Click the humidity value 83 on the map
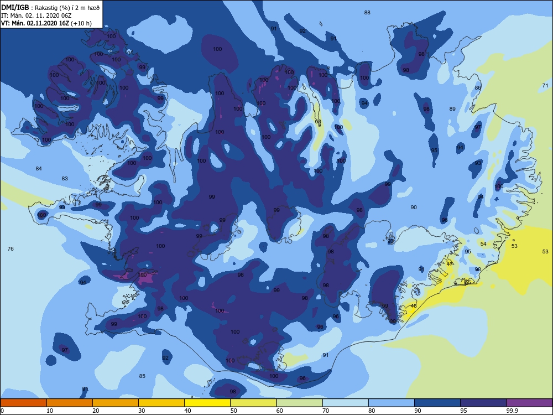Image resolution: width=553 pixels, height=415 pixels. coord(65,178)
